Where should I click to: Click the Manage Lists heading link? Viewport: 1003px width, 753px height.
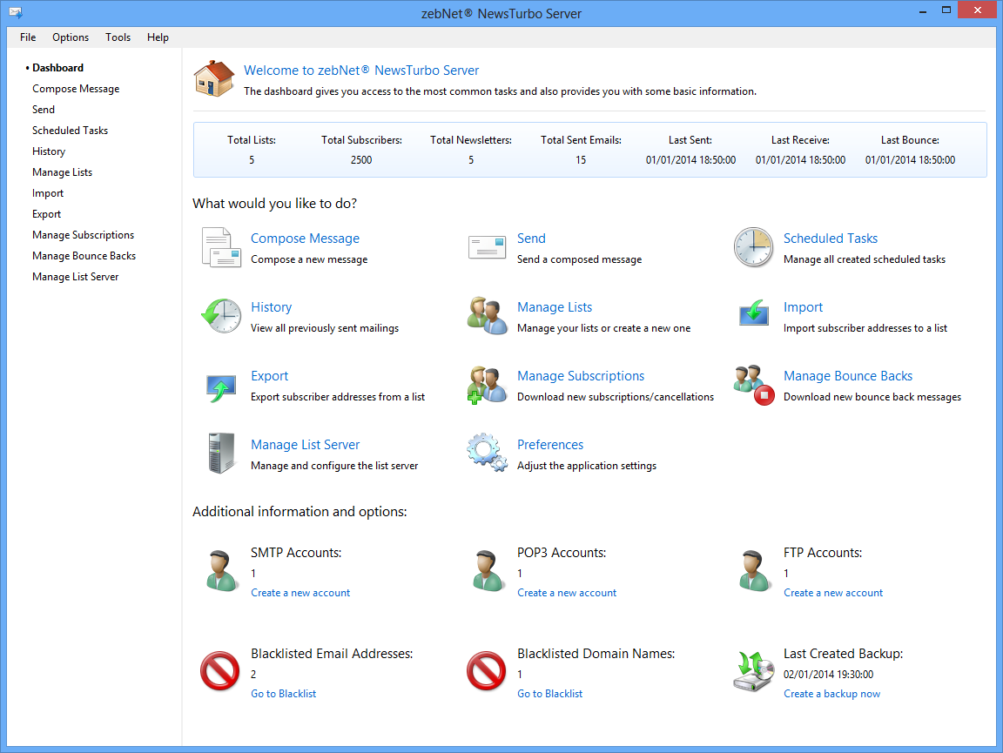(x=555, y=307)
